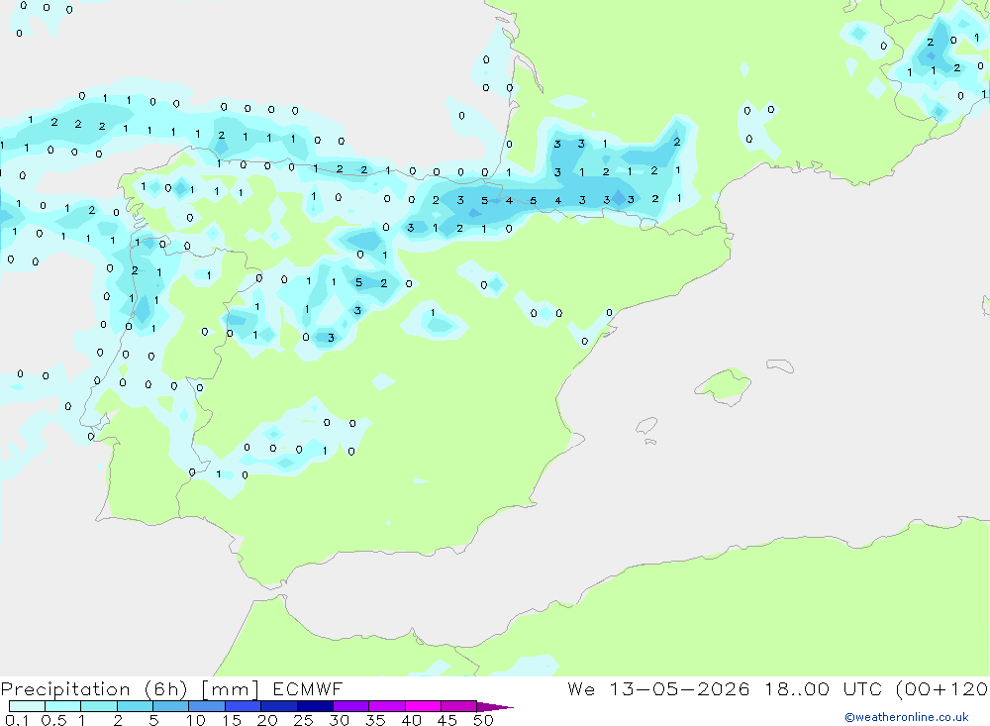This screenshot has width=990, height=726.
Task: Click the Menorca island outline
Action: click(x=780, y=365)
